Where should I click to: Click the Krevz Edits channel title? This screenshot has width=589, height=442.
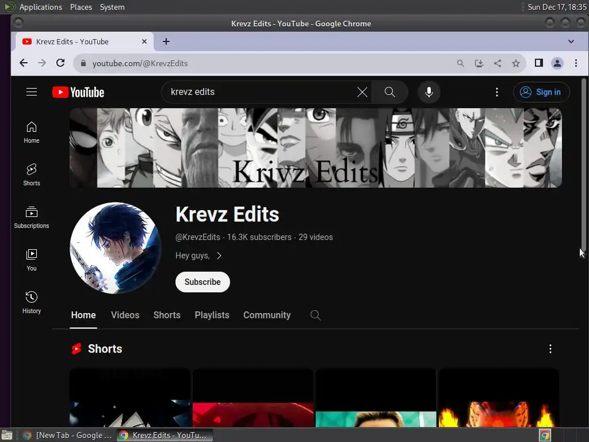[x=227, y=214]
